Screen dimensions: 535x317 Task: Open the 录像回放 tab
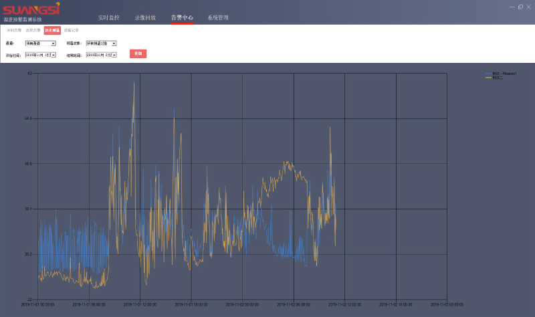coord(145,17)
